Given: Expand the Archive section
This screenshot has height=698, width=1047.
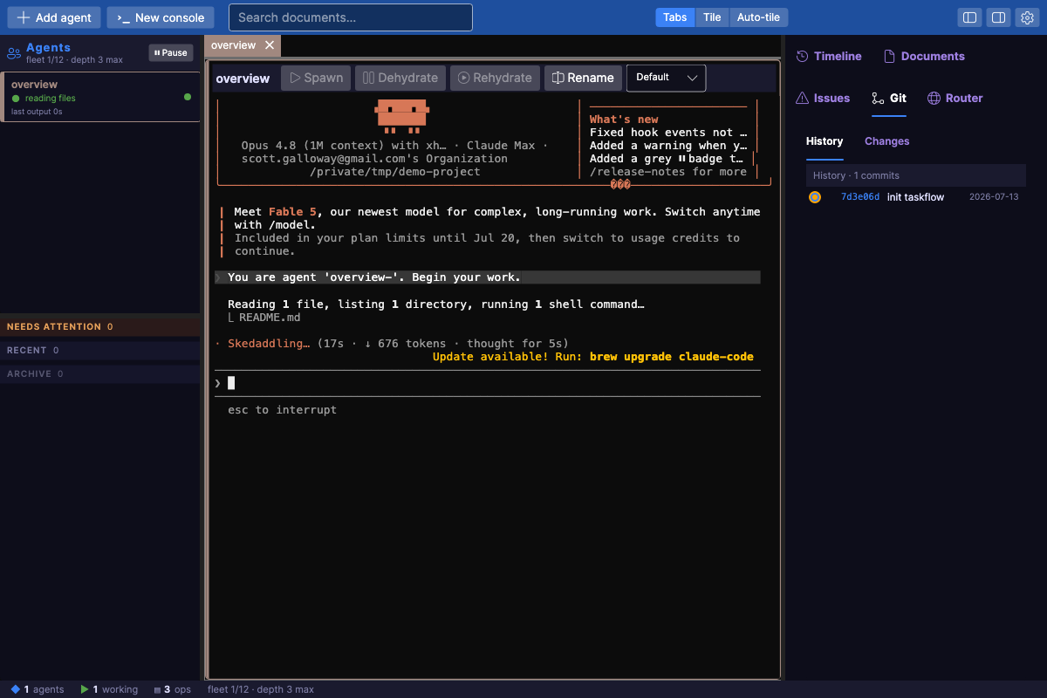Looking at the screenshot, I should [100, 373].
